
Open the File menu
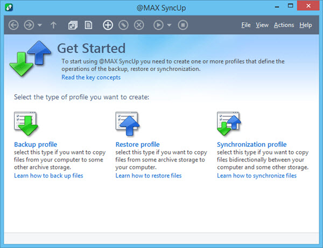[246, 25]
